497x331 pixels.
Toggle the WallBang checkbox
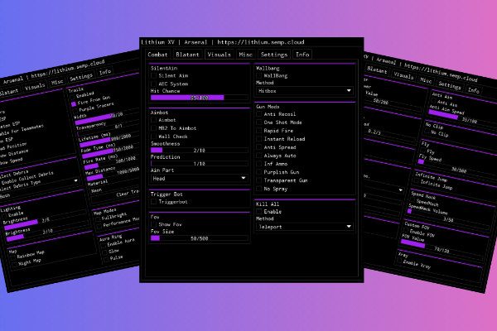point(259,75)
